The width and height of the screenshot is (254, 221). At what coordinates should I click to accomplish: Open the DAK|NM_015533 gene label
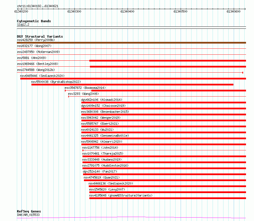28,215
